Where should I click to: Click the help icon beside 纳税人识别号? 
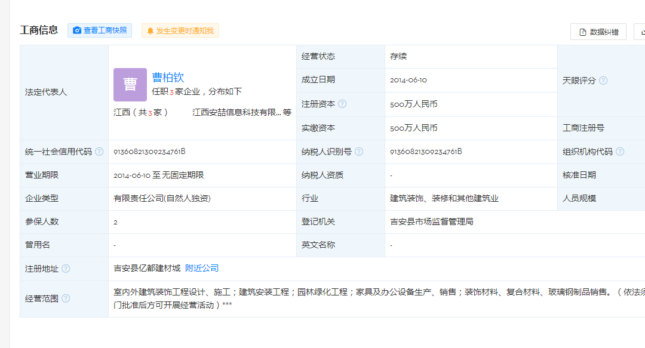pyautogui.click(x=359, y=152)
